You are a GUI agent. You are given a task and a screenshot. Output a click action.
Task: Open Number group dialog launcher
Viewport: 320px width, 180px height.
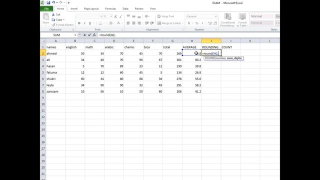click(216, 30)
